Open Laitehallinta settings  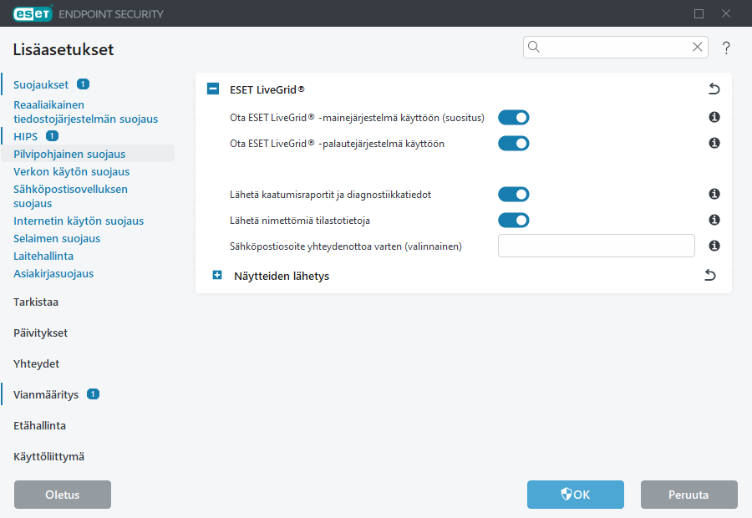coord(43,256)
